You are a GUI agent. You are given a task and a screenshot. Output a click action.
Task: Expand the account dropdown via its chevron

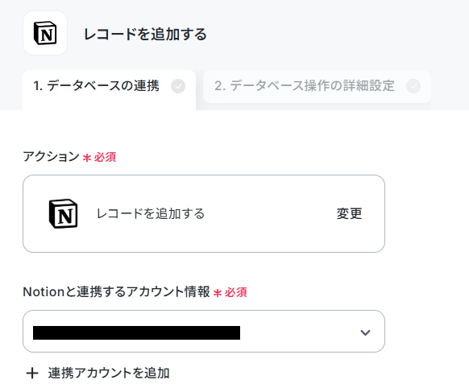[365, 332]
